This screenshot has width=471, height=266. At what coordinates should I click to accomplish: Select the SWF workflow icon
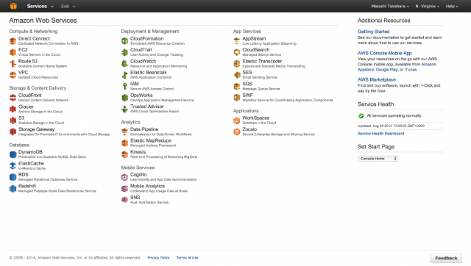click(x=237, y=98)
